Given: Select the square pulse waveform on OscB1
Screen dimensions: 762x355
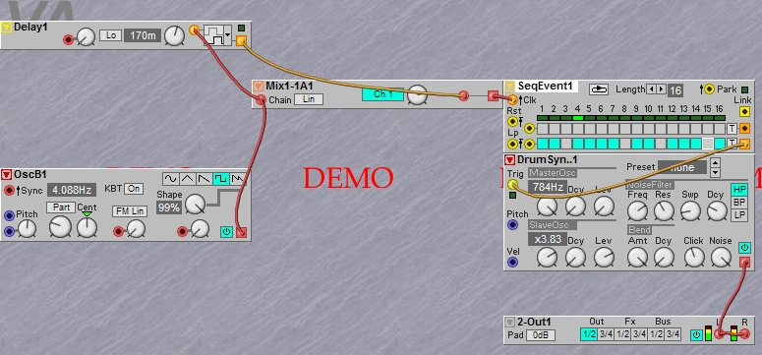Looking at the screenshot, I should point(221,179).
